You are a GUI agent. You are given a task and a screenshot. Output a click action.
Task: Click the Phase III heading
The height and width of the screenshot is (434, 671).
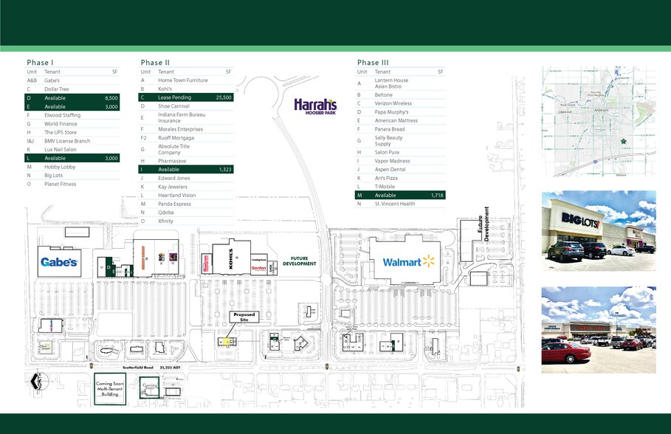372,63
